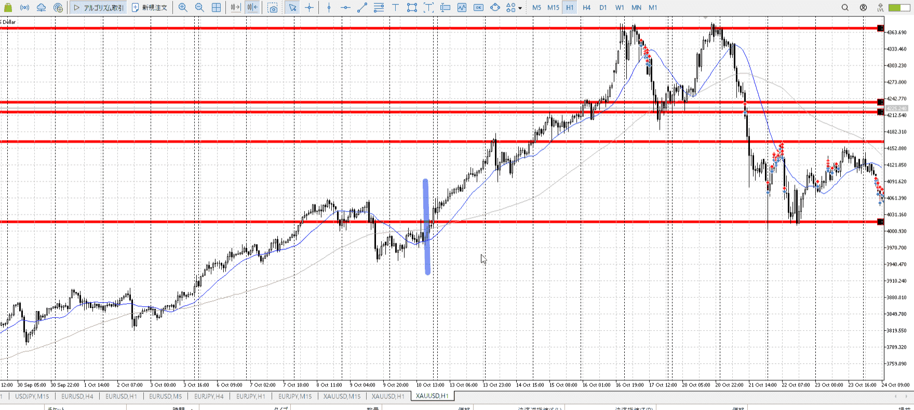Switch timeframe to H4

[x=586, y=8]
